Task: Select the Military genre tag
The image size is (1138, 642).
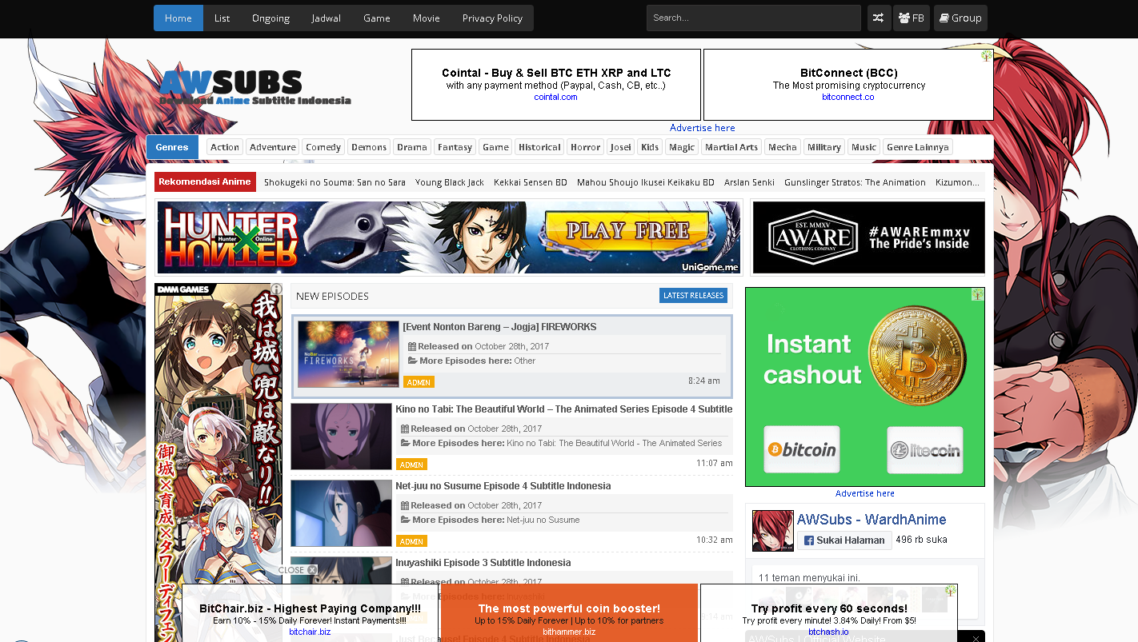Action: coord(824,147)
